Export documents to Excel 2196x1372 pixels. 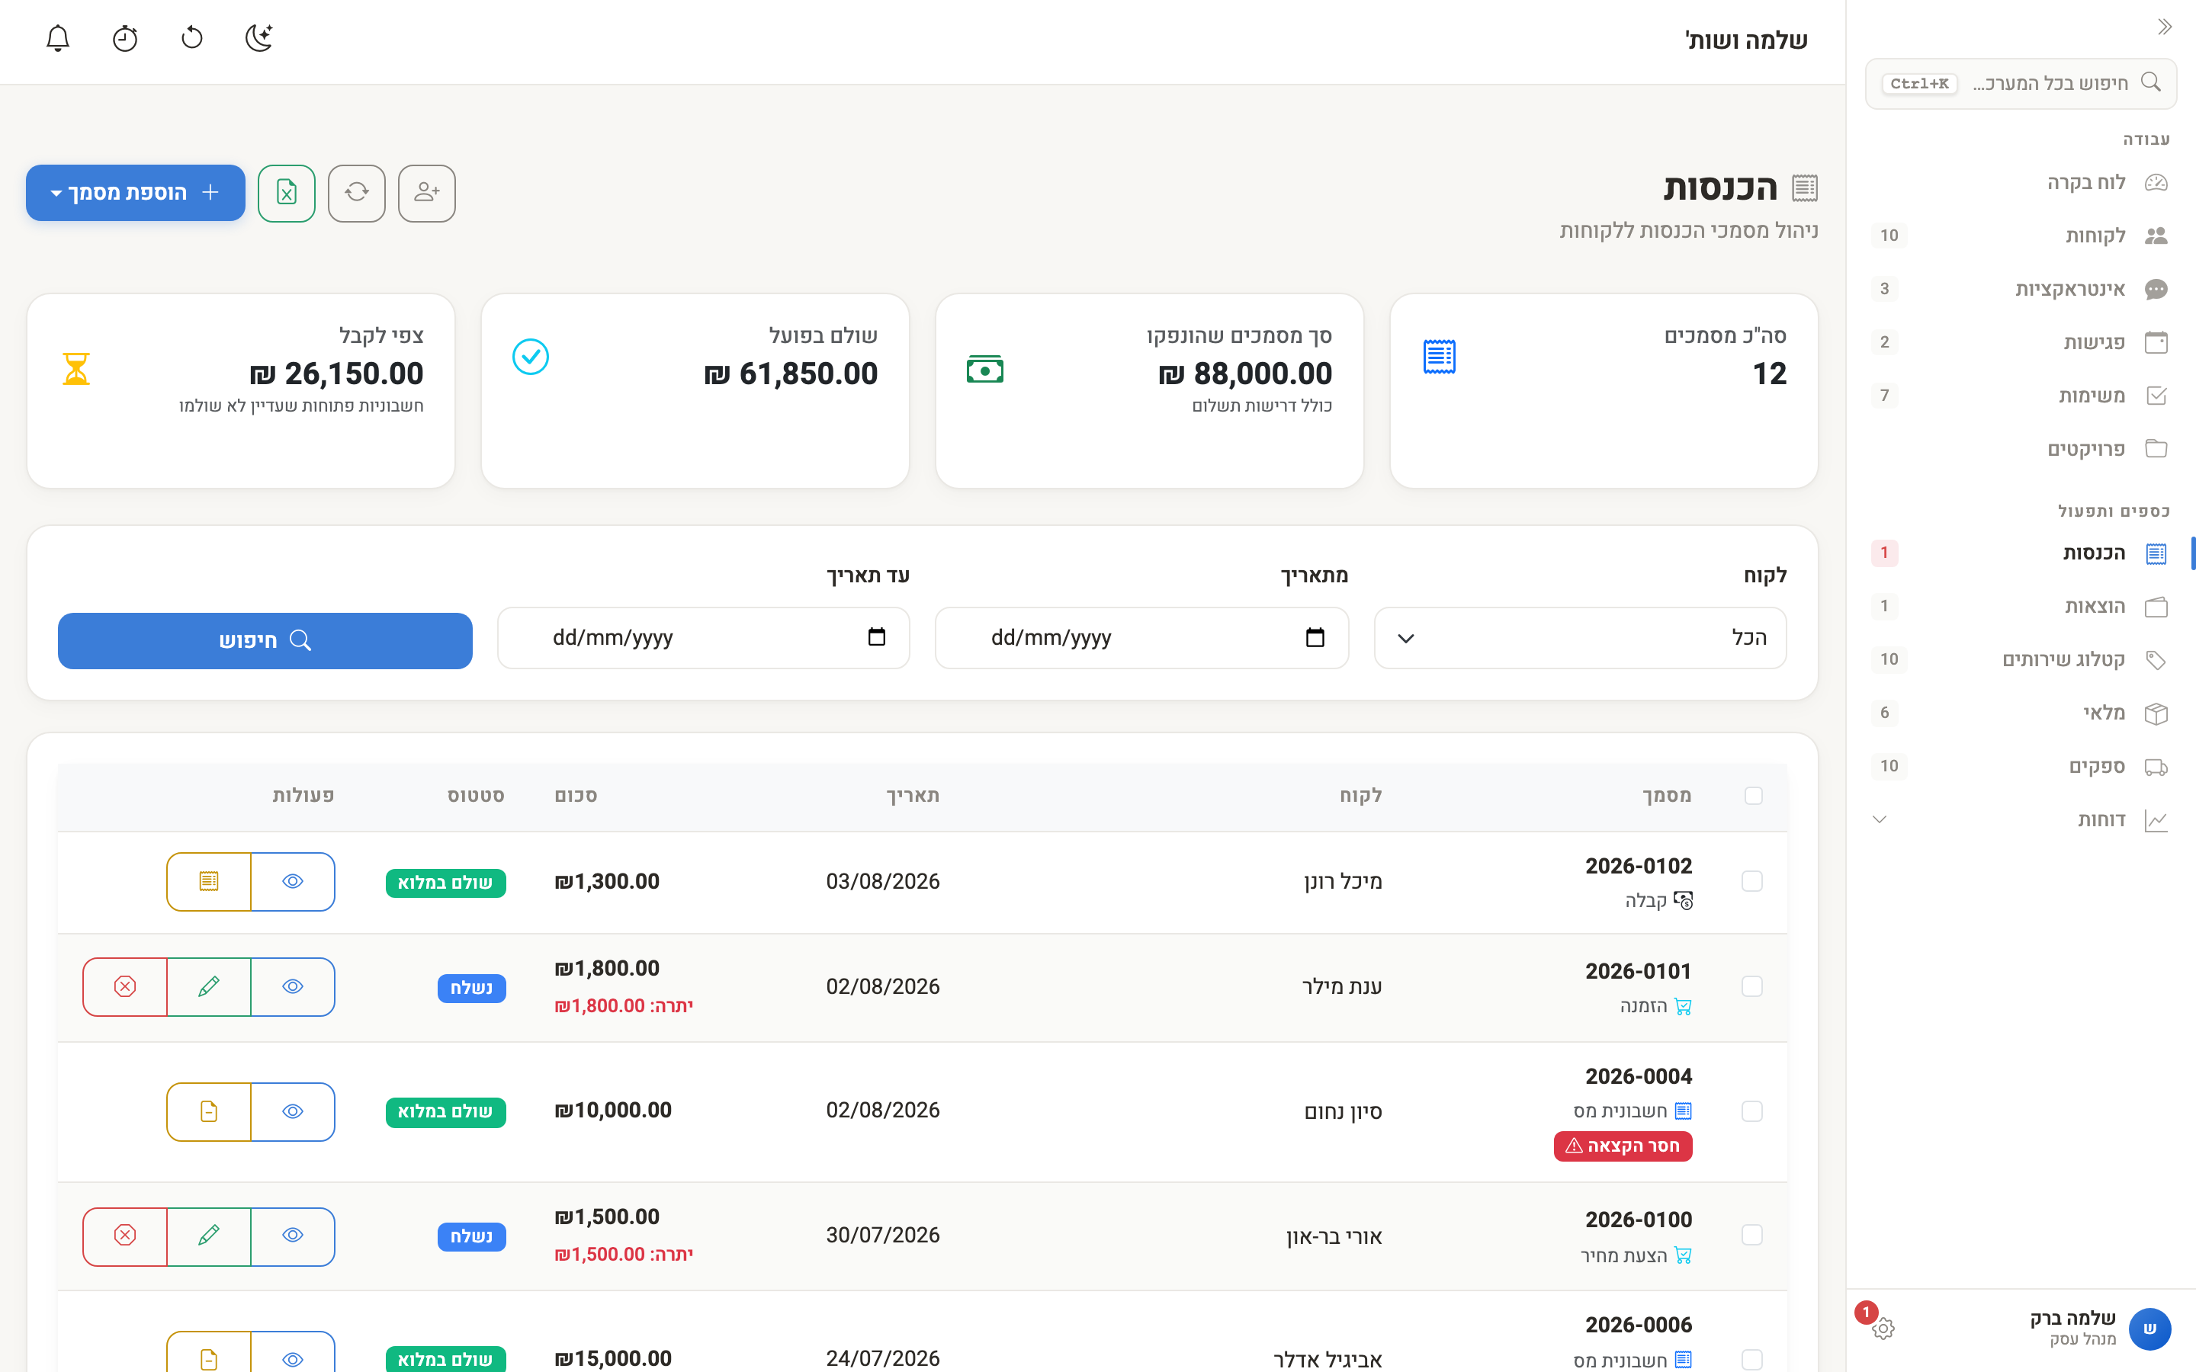(x=287, y=192)
